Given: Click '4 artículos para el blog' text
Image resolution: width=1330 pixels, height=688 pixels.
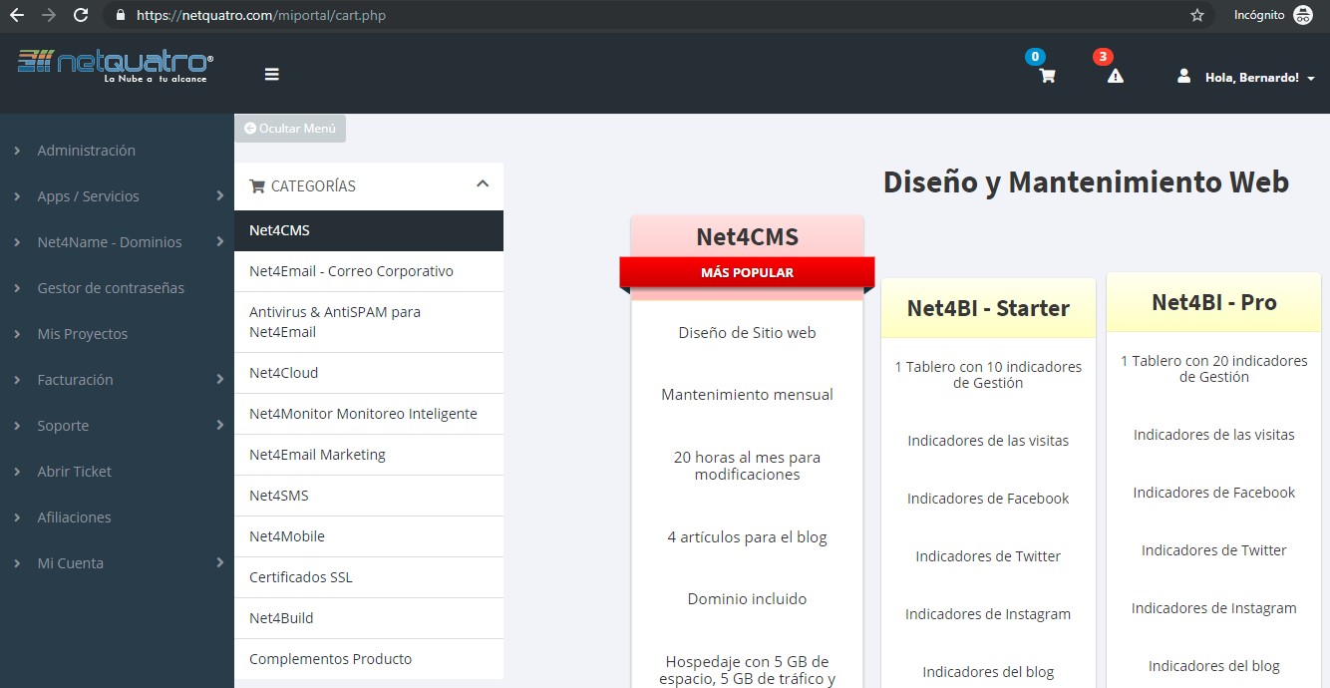Looking at the screenshot, I should [747, 537].
